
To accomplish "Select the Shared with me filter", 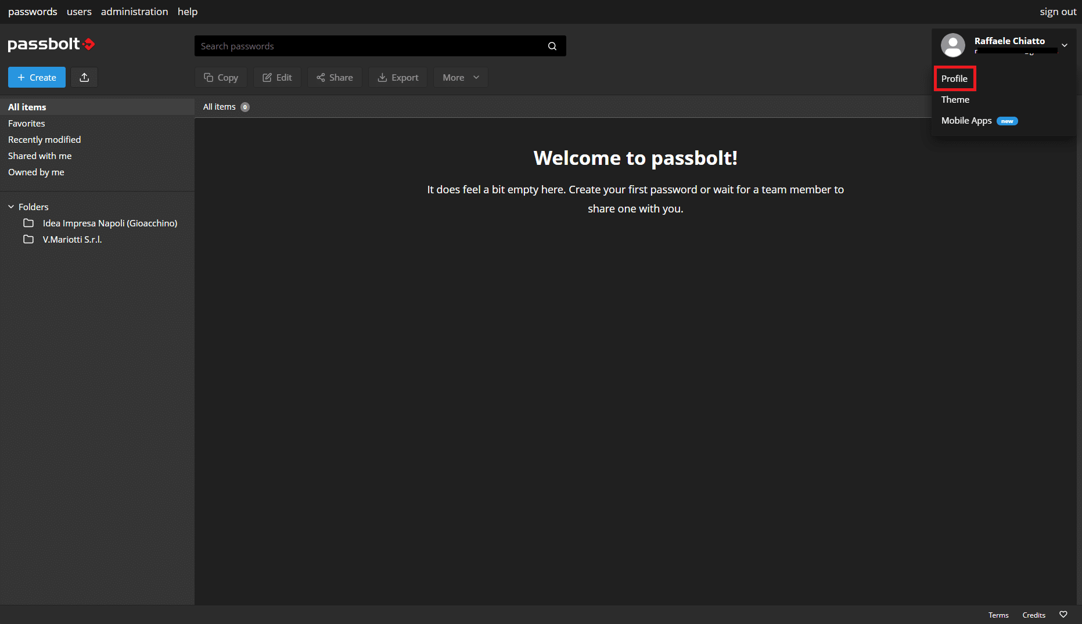I will coord(97,156).
